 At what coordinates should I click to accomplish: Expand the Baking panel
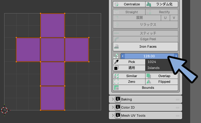point(145,99)
